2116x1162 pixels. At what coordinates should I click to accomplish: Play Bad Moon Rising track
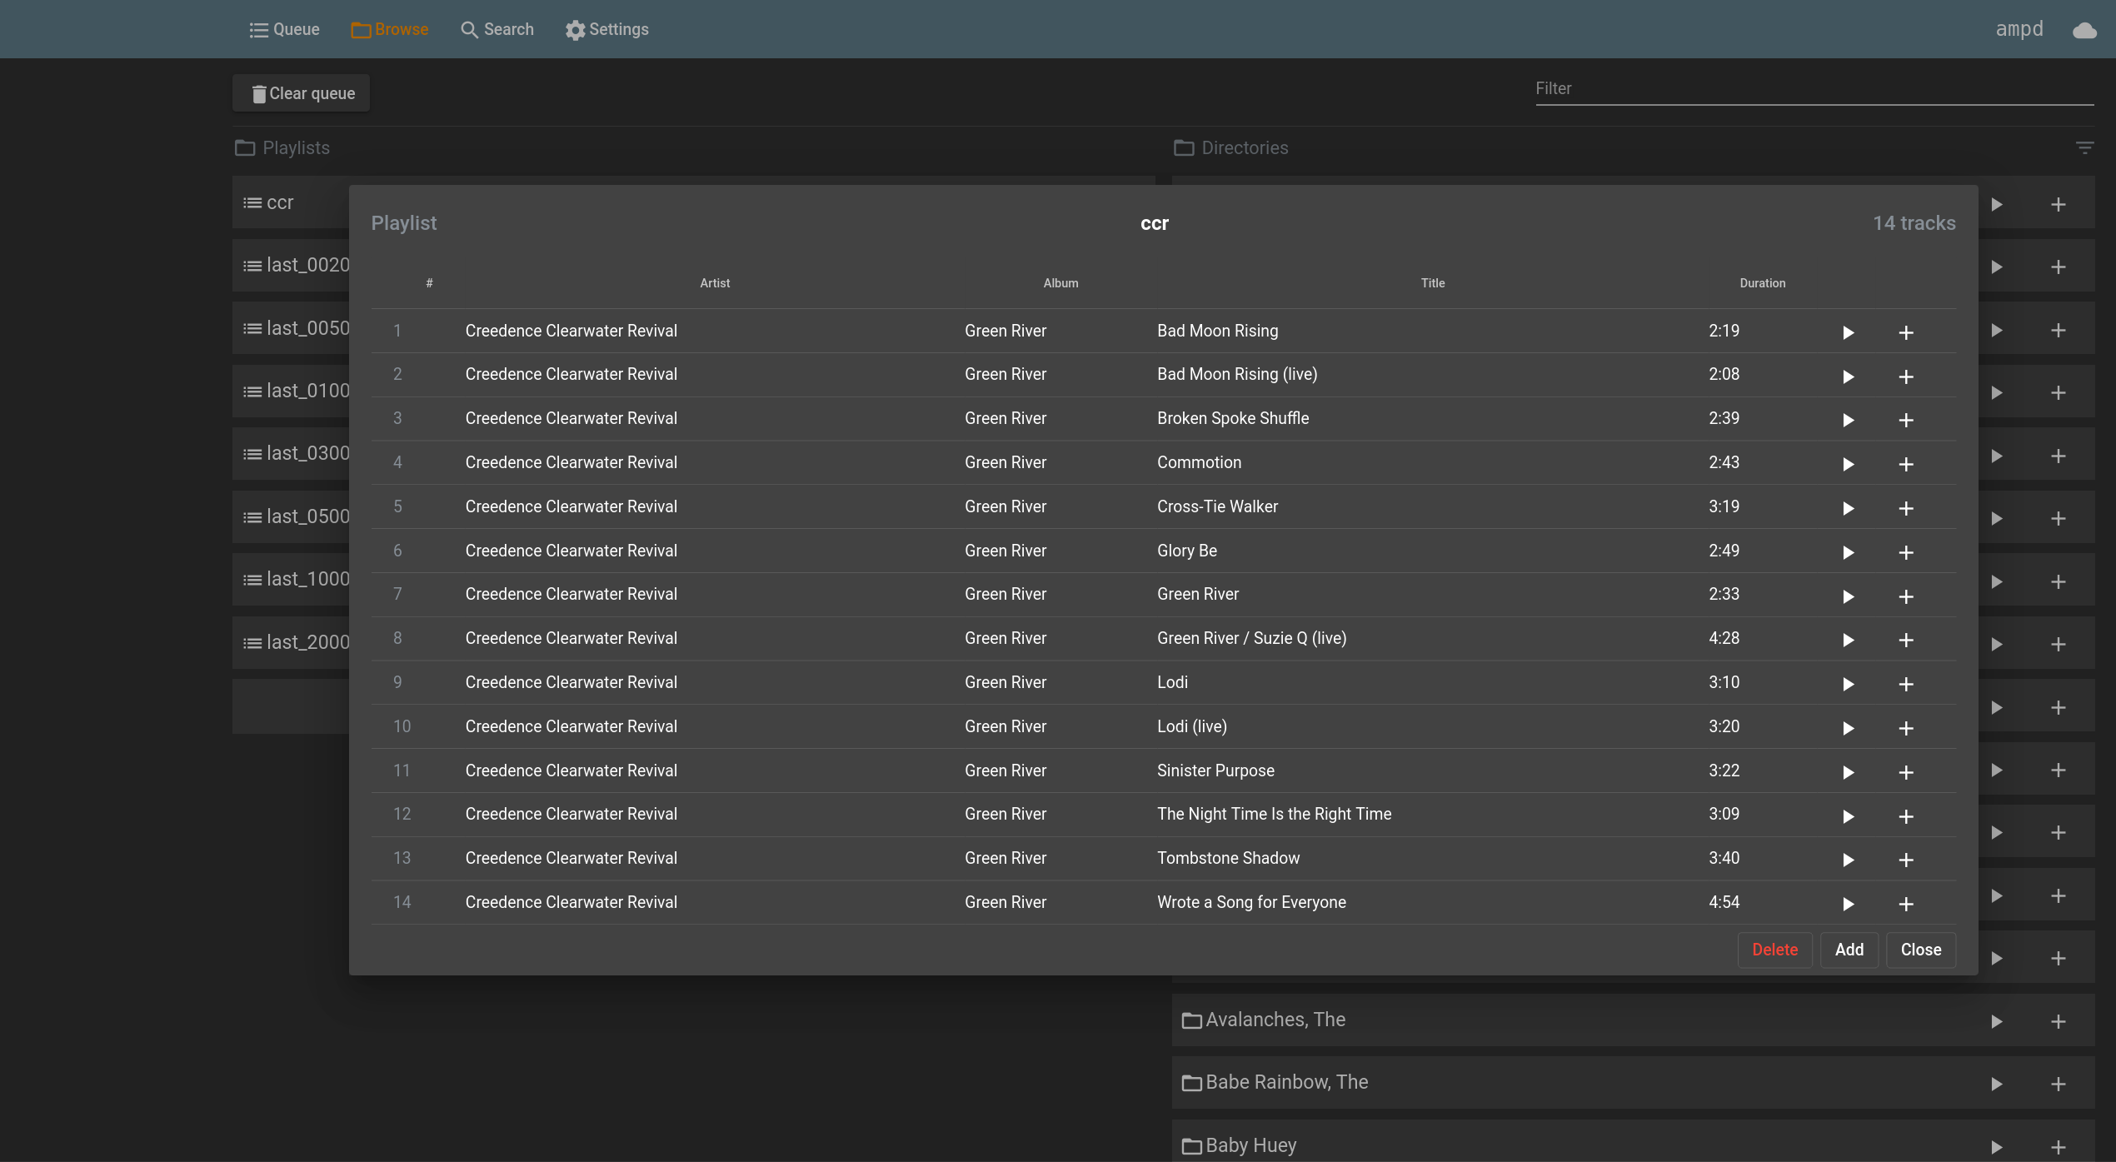tap(1848, 332)
